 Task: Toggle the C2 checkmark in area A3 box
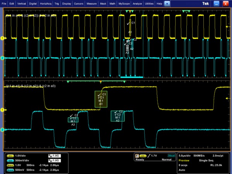click(71, 115)
